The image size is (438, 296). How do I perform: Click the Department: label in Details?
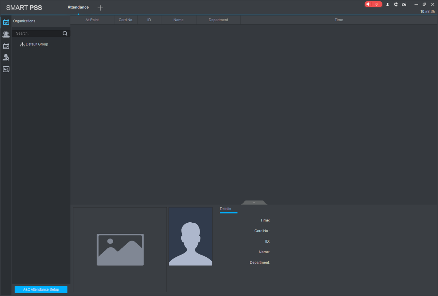[260, 263]
